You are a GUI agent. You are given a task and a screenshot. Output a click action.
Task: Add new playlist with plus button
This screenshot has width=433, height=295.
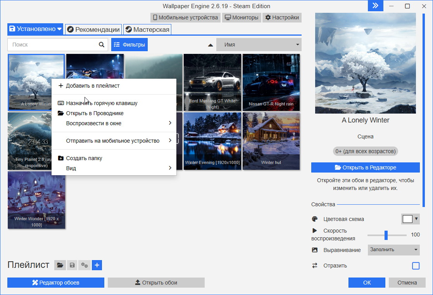pyautogui.click(x=97, y=265)
